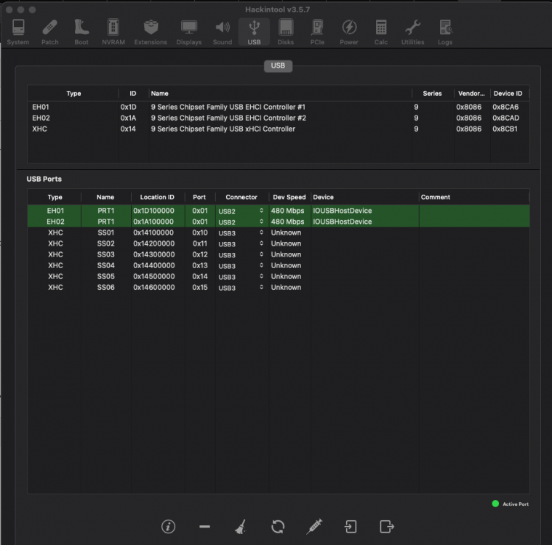
Task: Click the import icon at bottom
Action: pyautogui.click(x=351, y=527)
